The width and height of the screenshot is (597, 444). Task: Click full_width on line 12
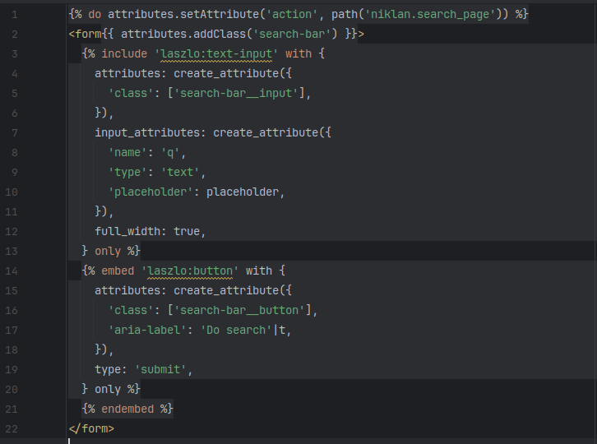coord(127,231)
